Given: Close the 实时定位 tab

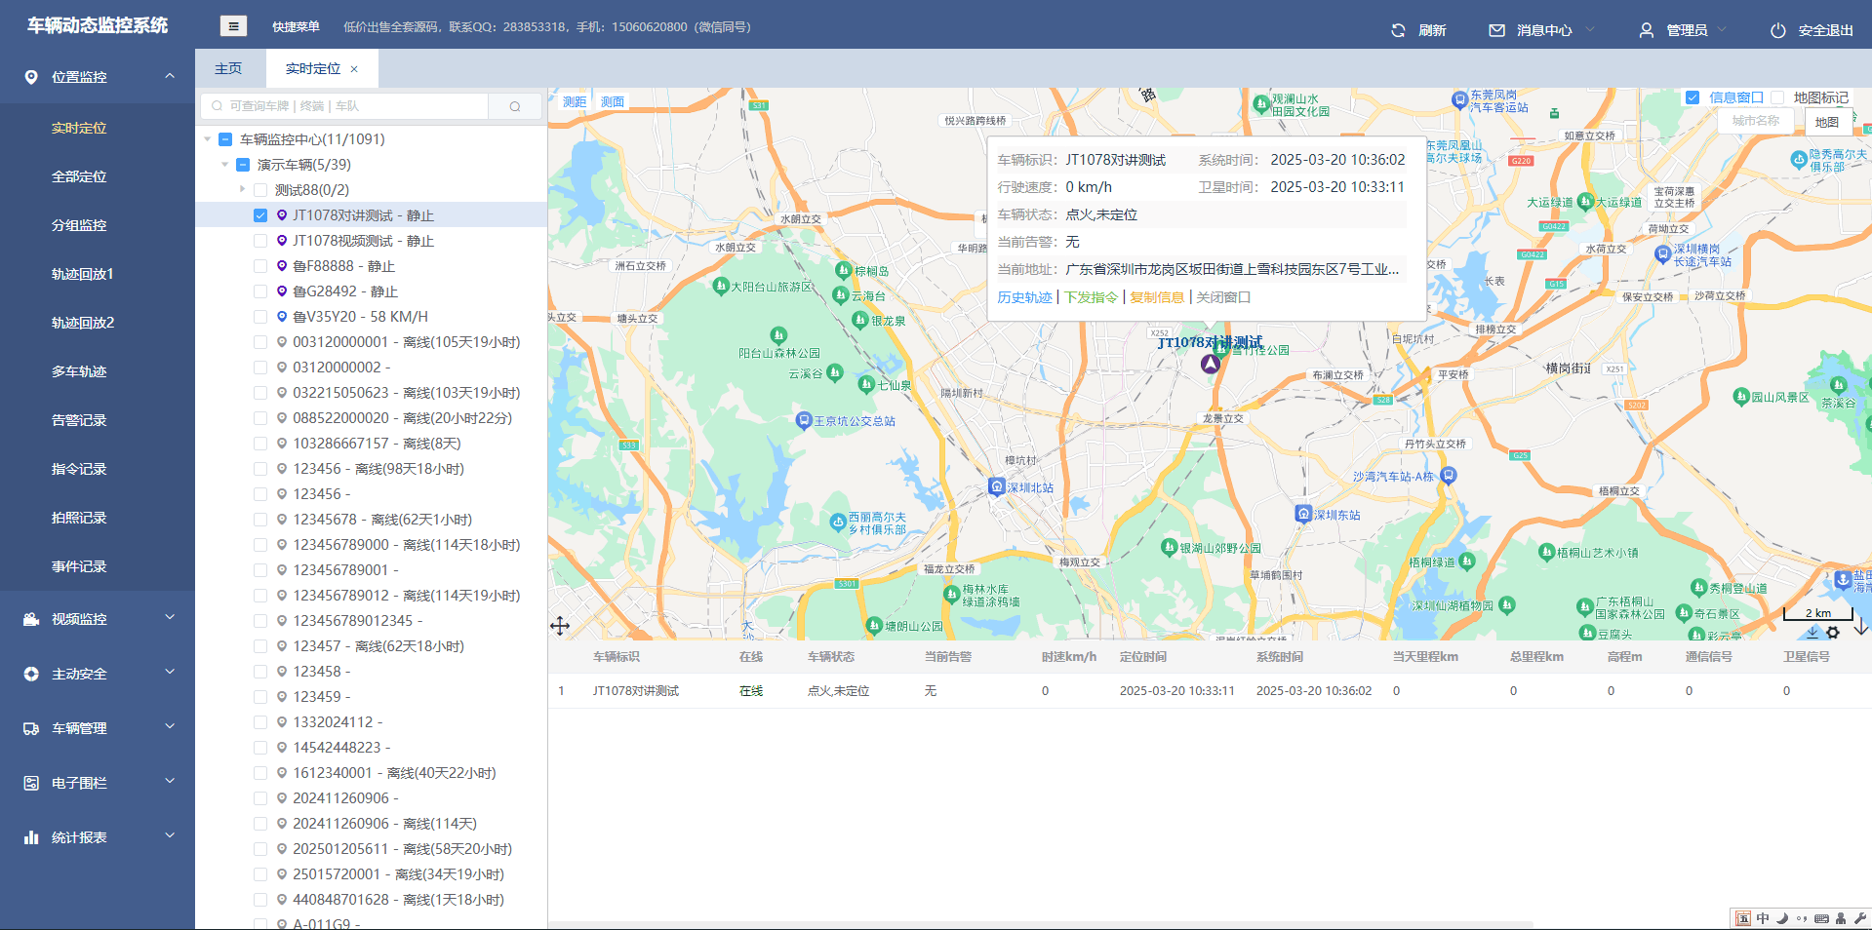Looking at the screenshot, I should click(354, 69).
